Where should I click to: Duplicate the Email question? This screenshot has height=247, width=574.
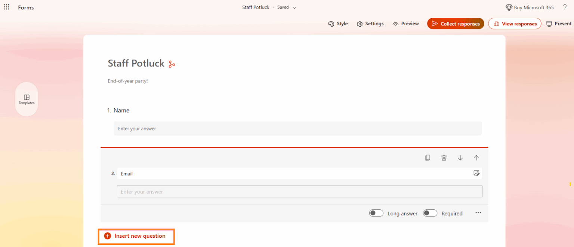click(x=428, y=158)
